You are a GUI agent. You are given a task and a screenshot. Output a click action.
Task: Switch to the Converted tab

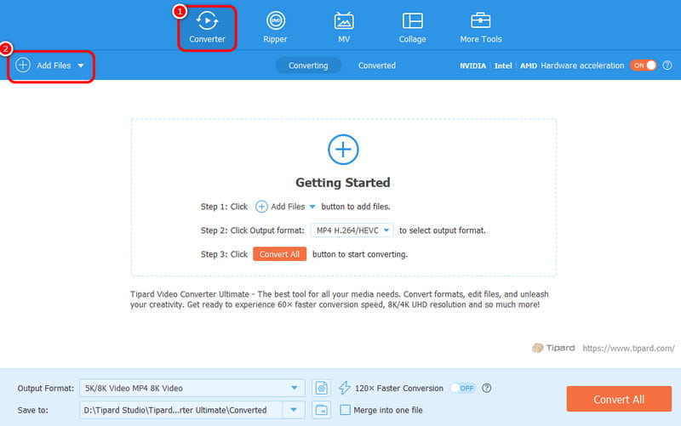(x=377, y=65)
